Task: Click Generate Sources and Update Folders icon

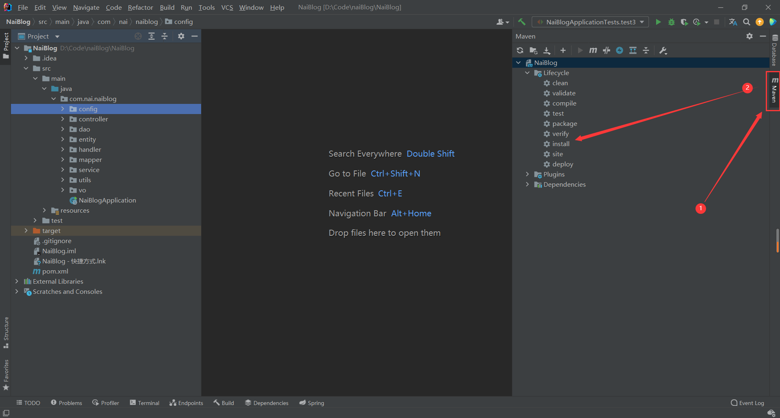Action: pyautogui.click(x=533, y=50)
